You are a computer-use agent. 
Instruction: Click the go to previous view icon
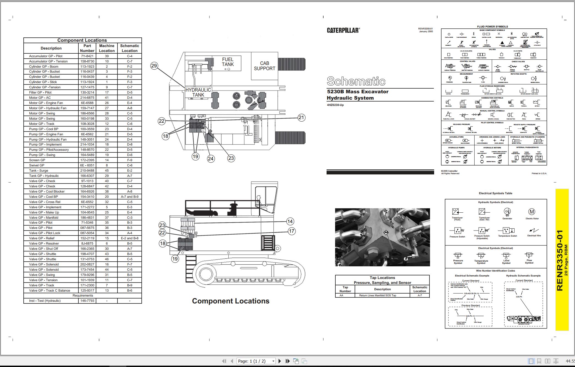[x=296, y=361]
